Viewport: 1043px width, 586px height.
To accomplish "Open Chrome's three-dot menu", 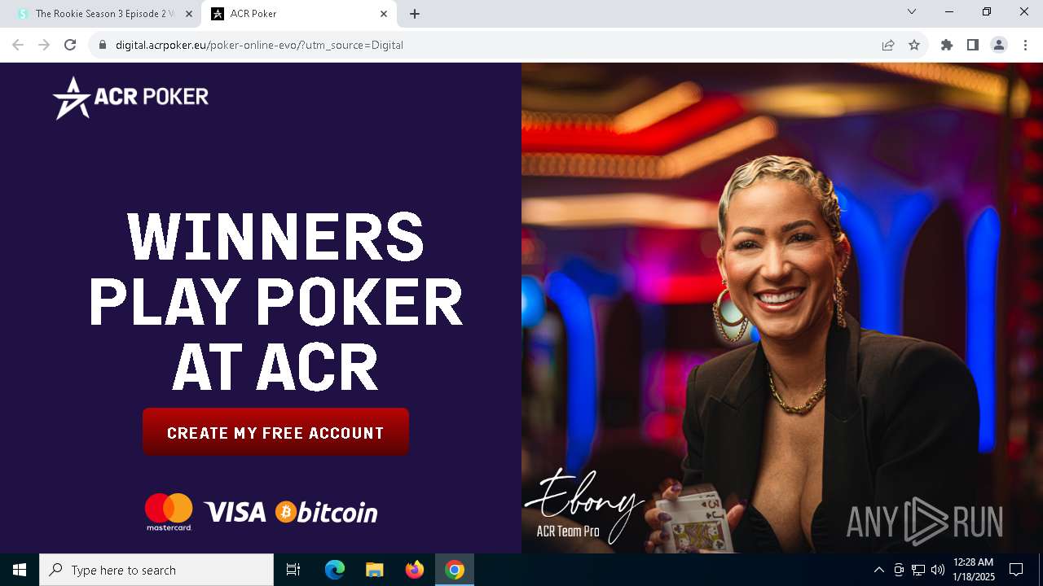I will click(1026, 45).
